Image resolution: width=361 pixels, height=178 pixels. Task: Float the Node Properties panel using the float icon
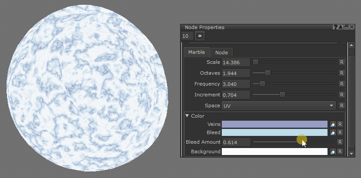[346, 27]
